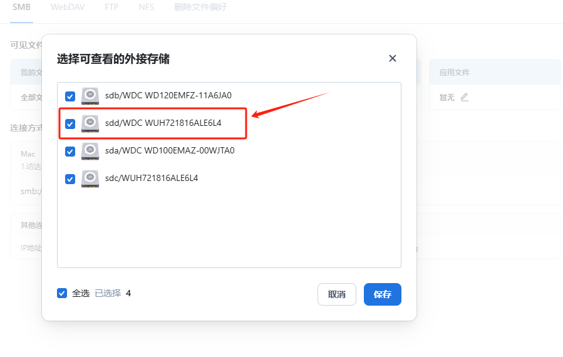
Task: Open the WebDAV tab
Action: point(68,7)
